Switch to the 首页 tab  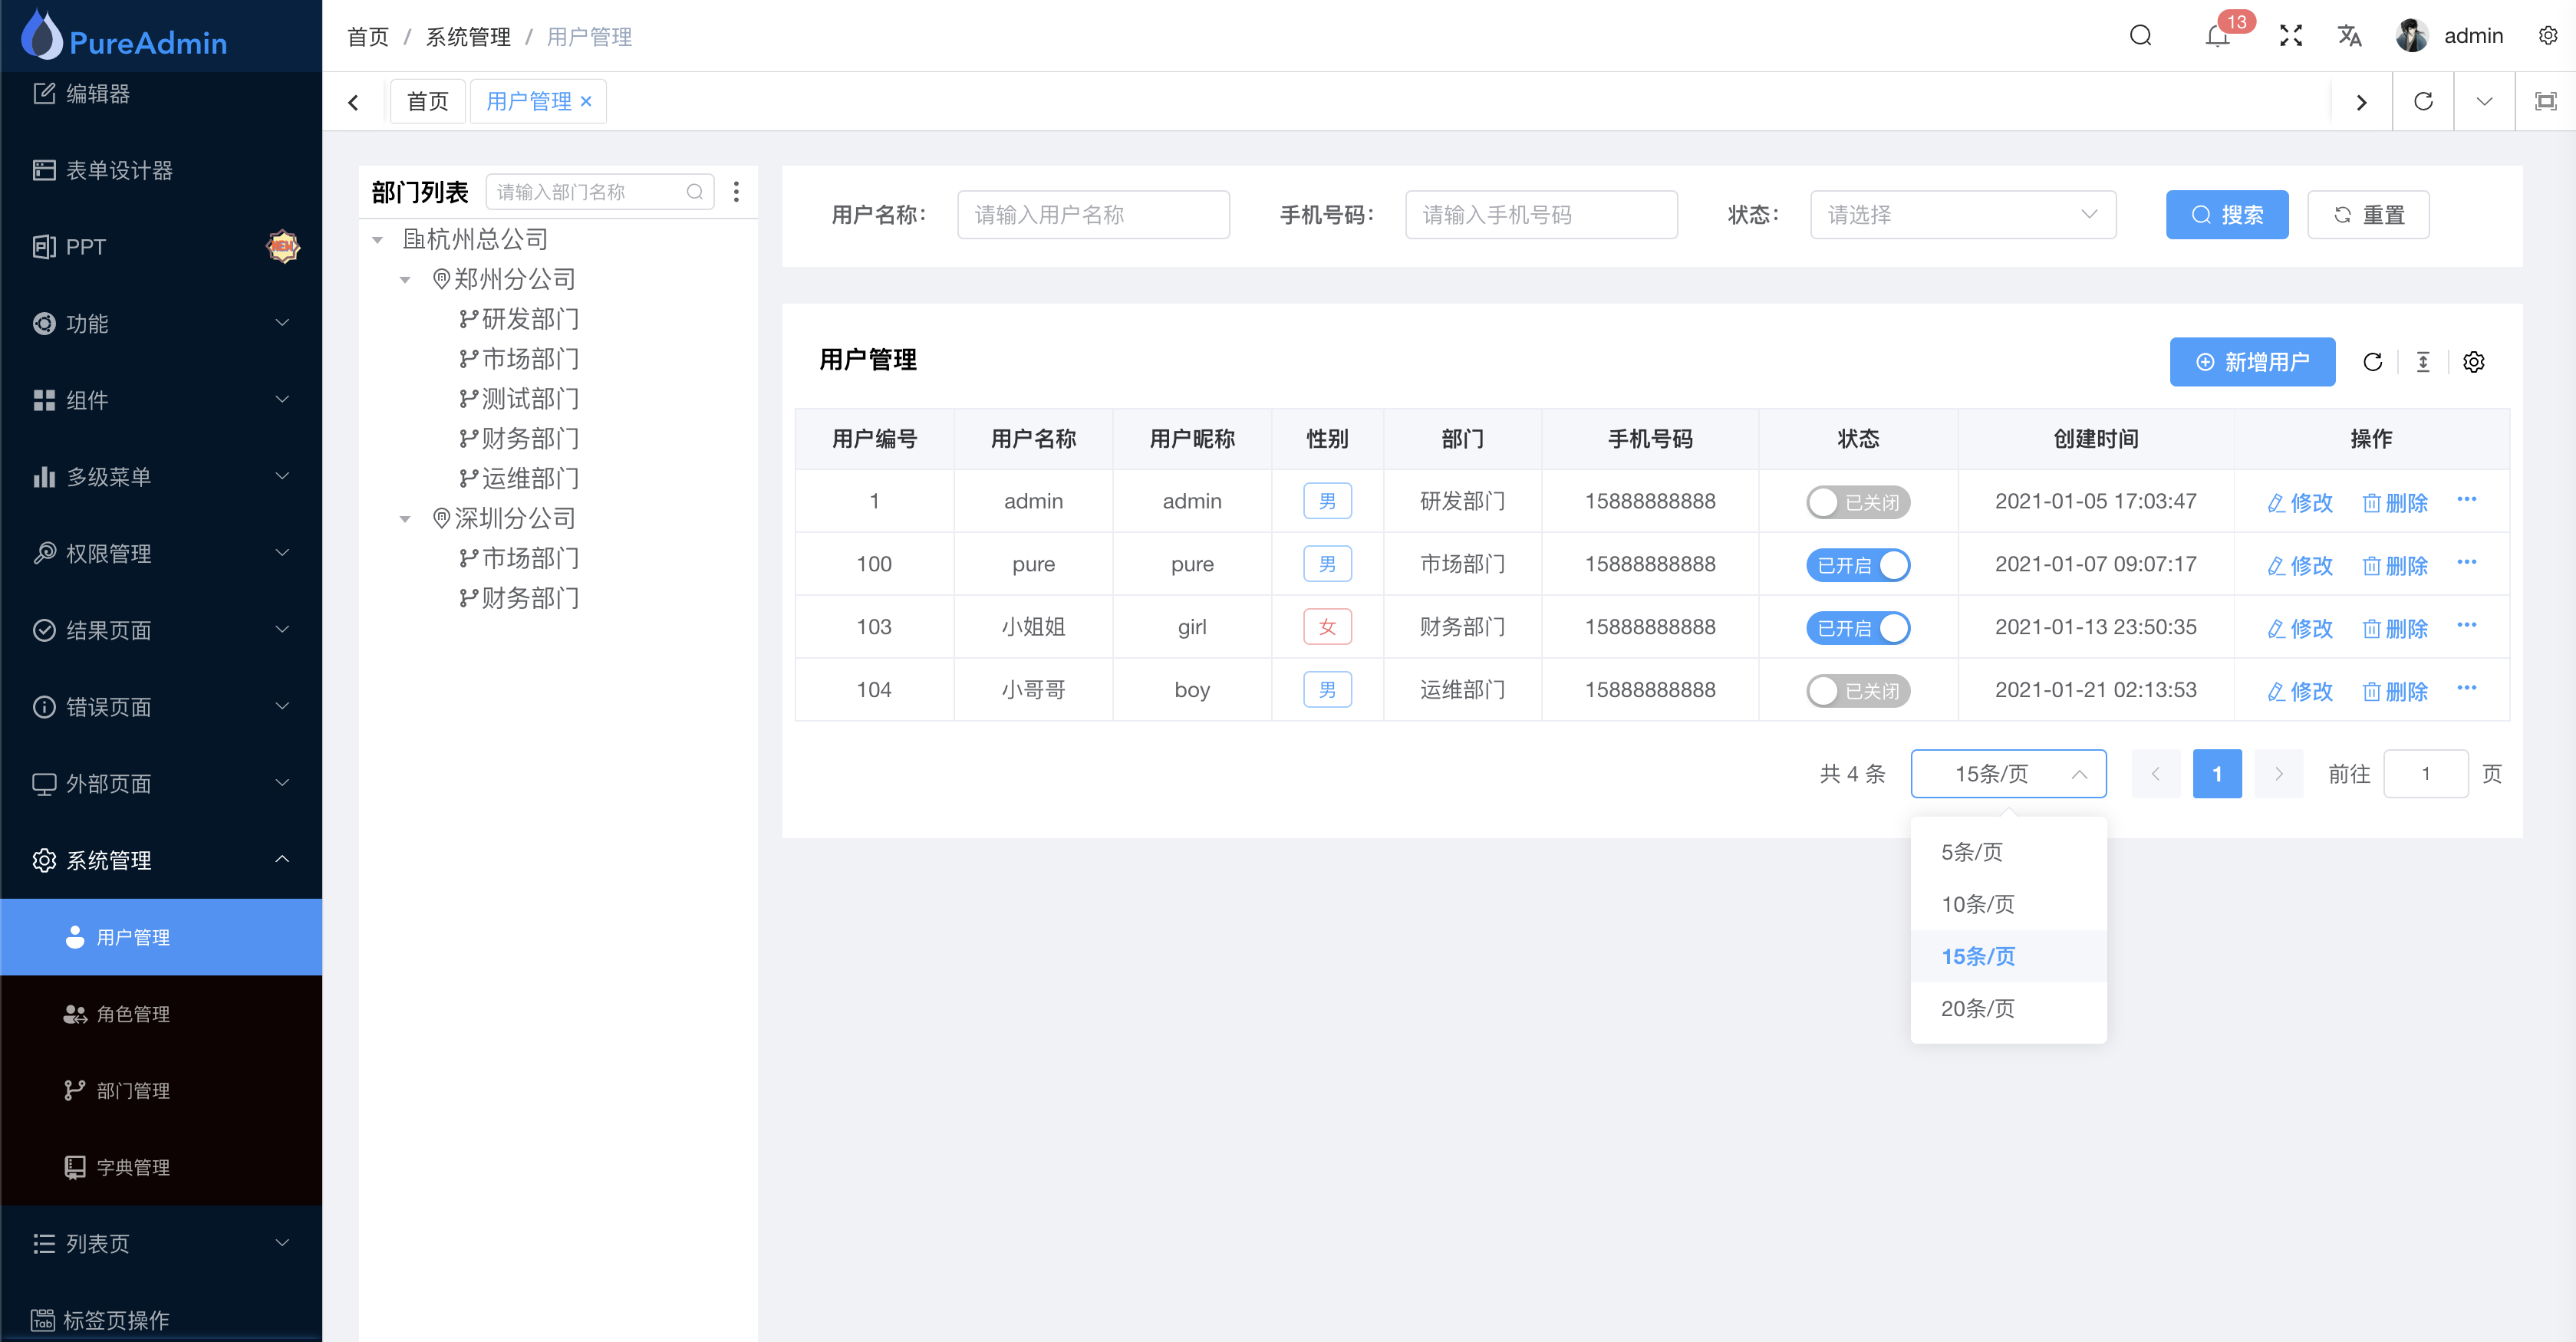pyautogui.click(x=427, y=100)
